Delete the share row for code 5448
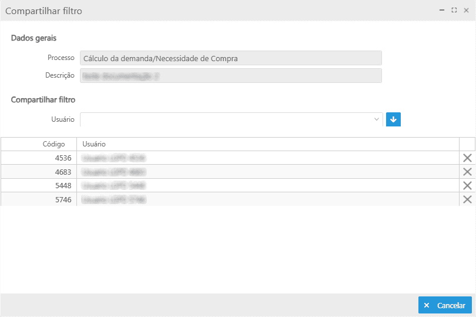Screen dimensions: 476x317 pyautogui.click(x=467, y=186)
